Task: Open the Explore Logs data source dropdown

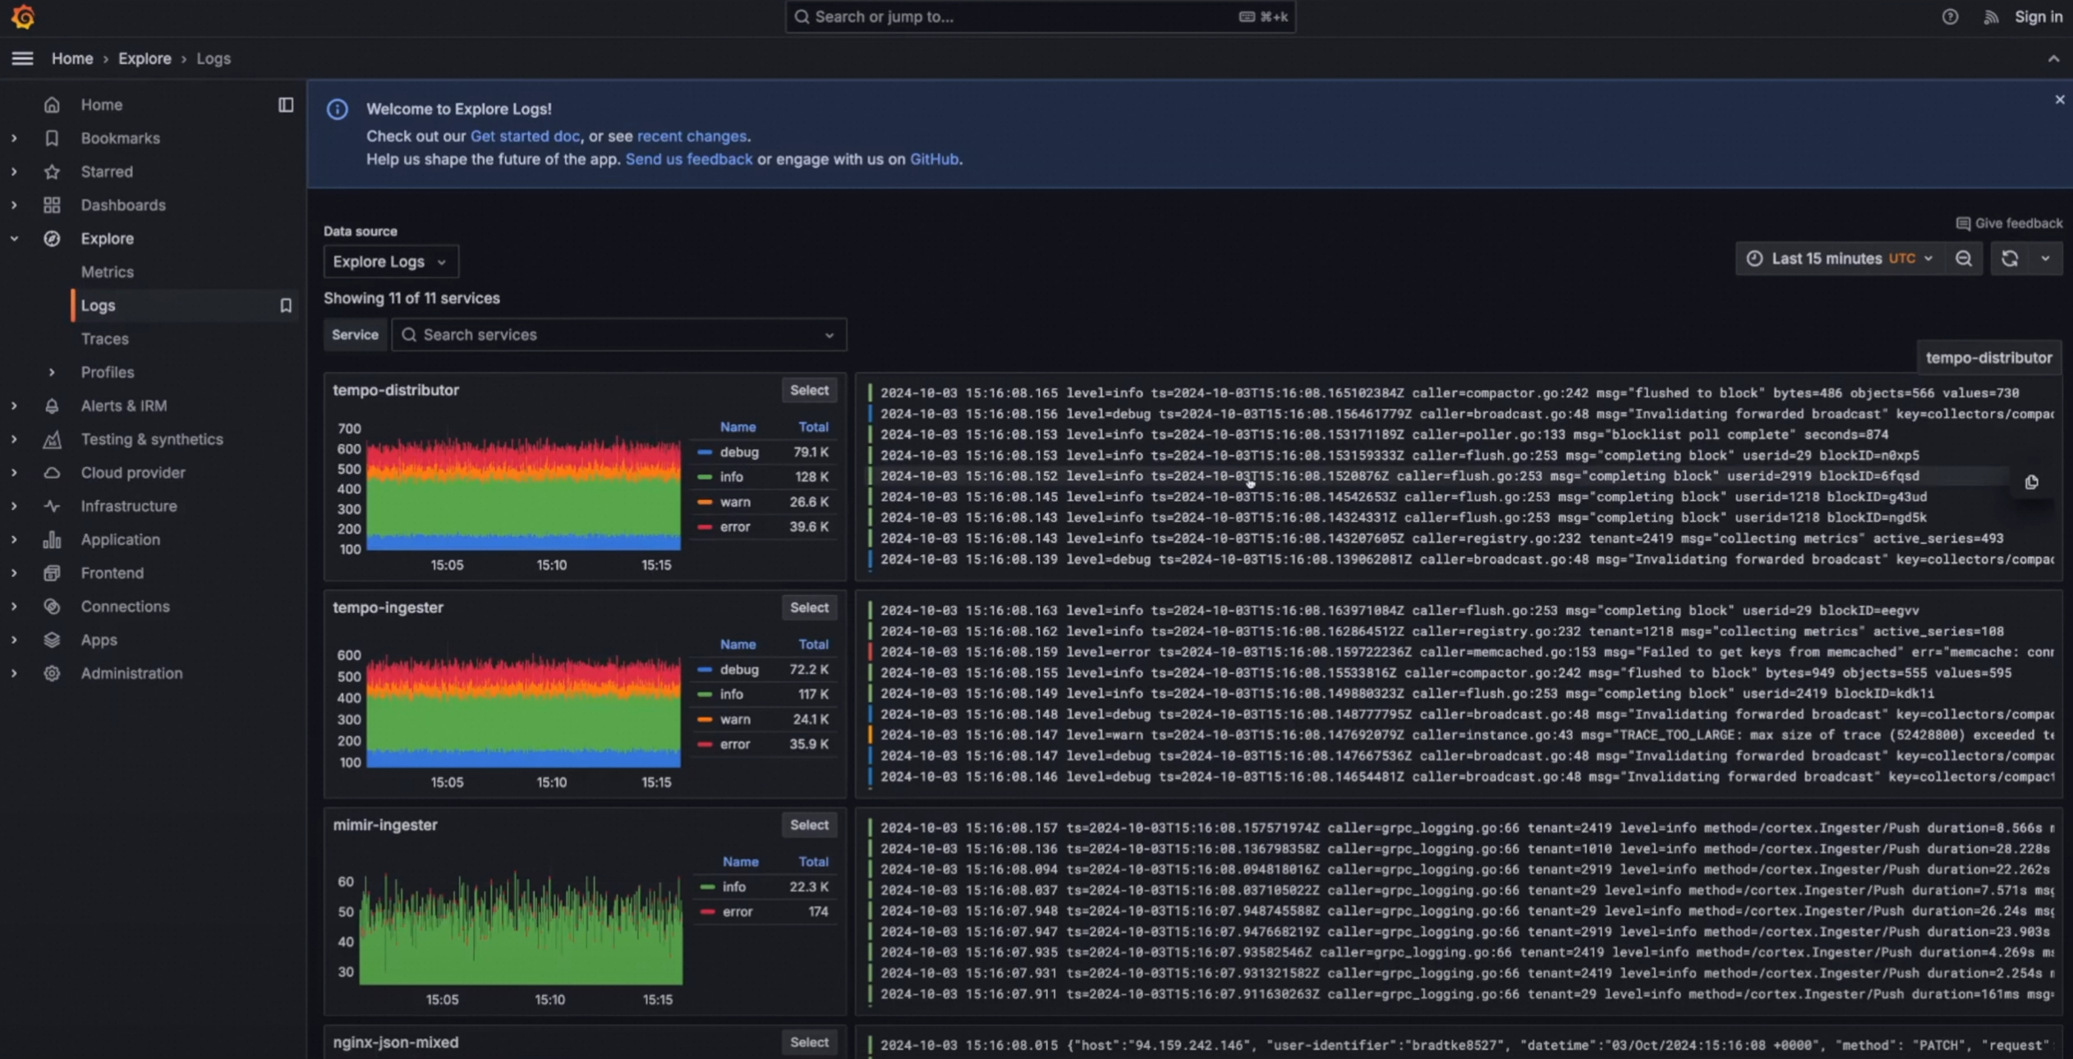Action: click(x=390, y=262)
